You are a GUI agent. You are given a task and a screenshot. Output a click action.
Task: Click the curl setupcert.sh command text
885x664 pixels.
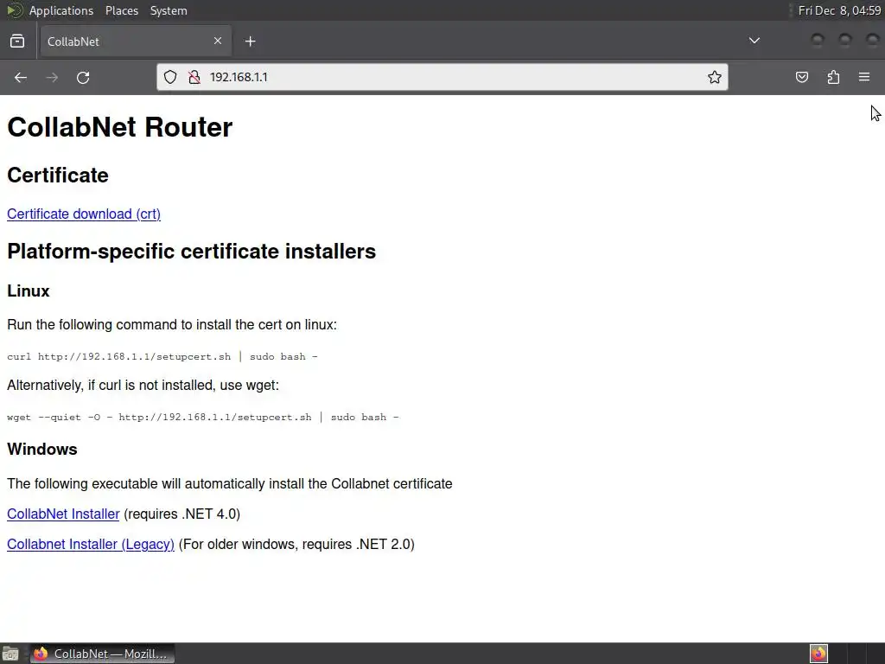pos(162,357)
